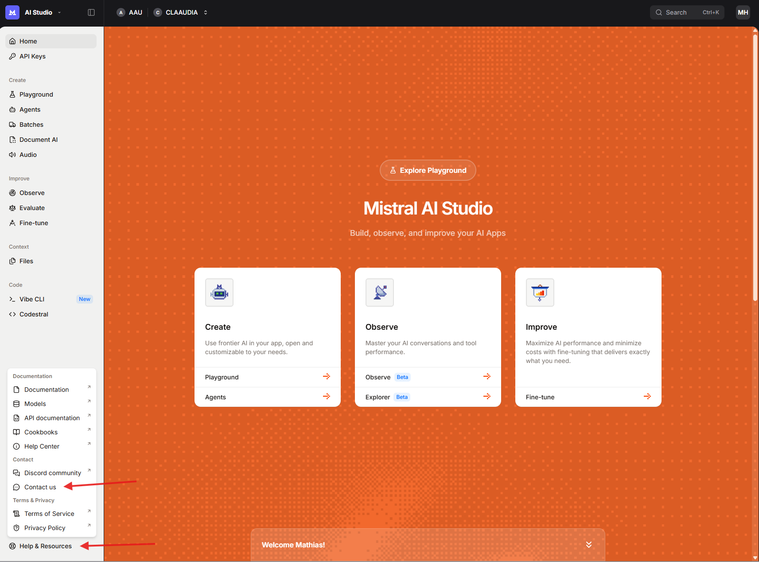Open the Evaluate section
This screenshot has width=759, height=562.
31,207
